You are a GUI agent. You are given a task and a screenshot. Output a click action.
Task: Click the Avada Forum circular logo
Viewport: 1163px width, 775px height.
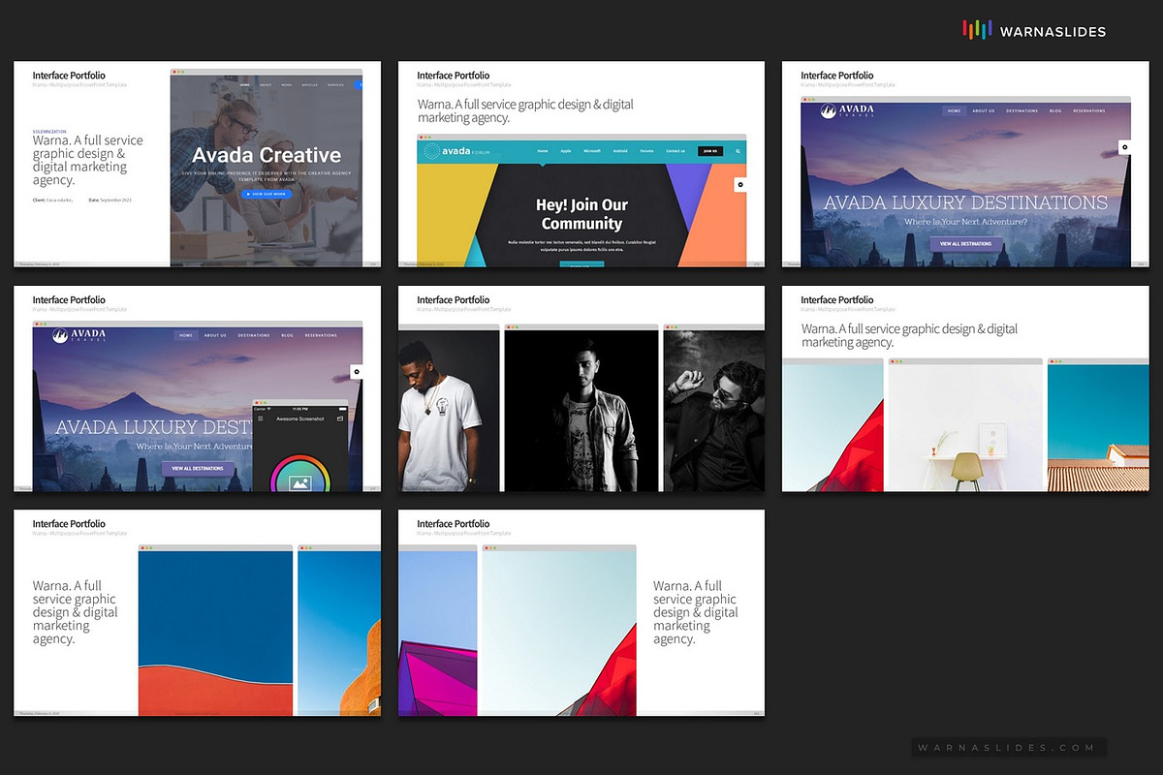click(432, 151)
